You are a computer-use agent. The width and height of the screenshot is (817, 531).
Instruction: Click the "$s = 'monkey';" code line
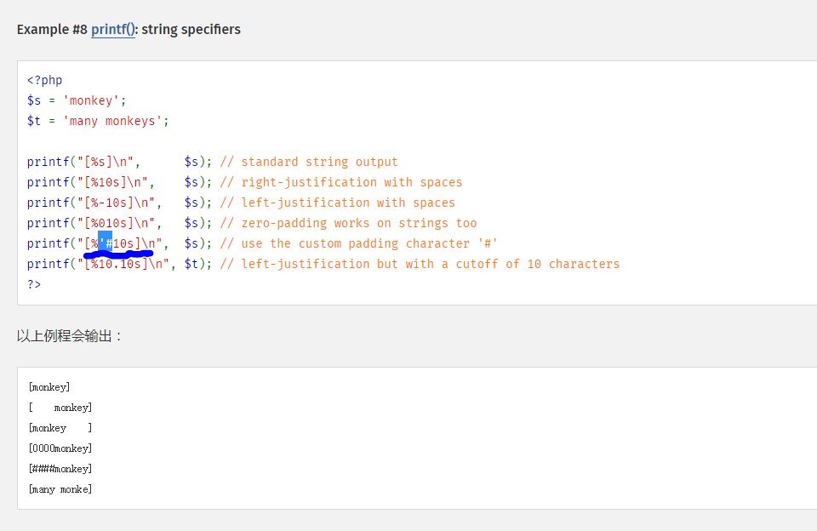(x=77, y=100)
